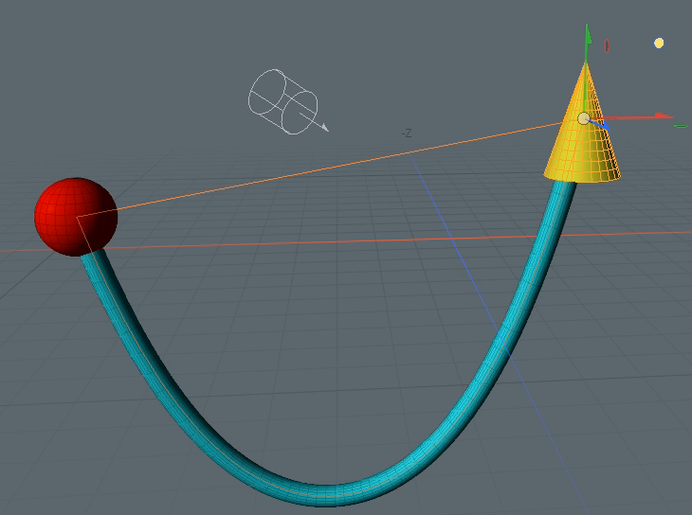
Task: Click the pointed tip of the cone
Action: (585, 64)
